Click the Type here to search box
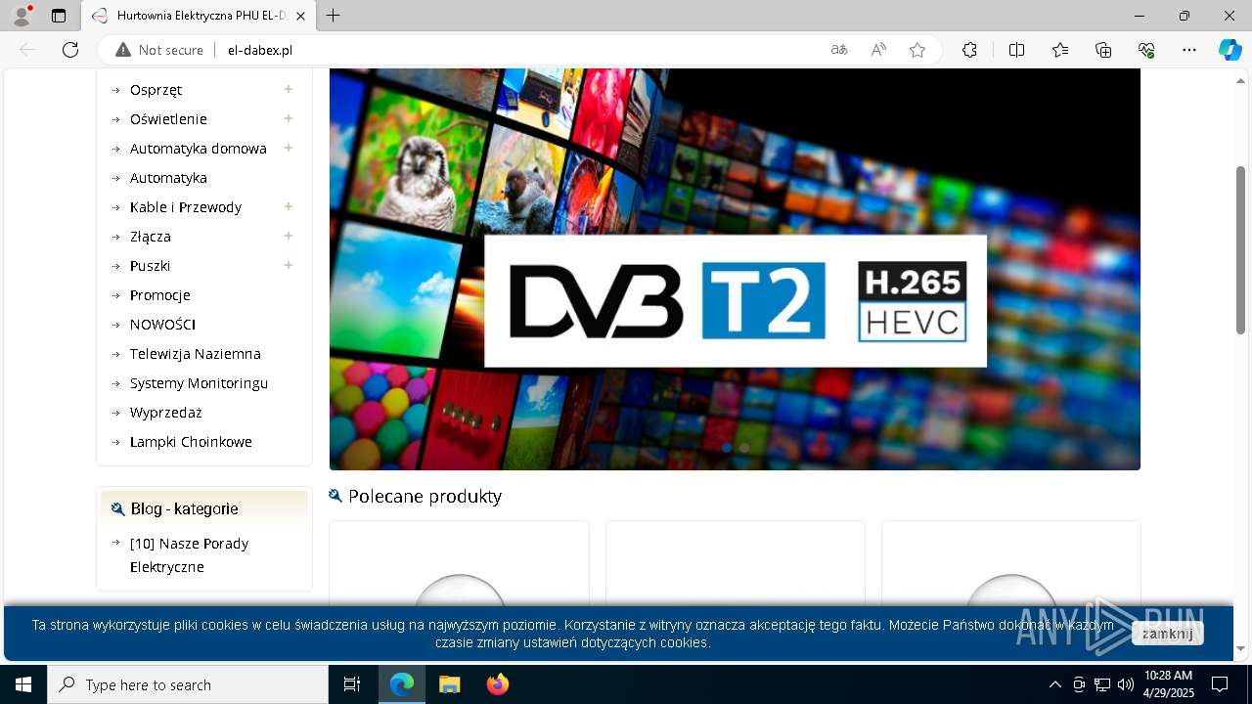 188,684
